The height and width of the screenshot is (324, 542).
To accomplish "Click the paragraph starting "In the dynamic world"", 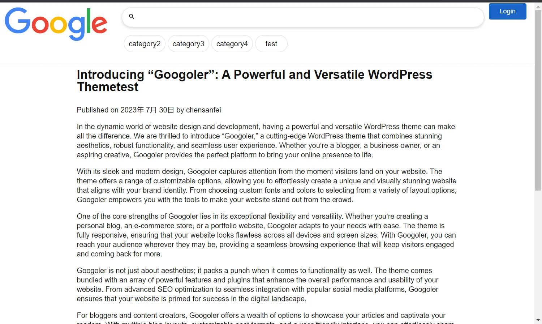I will 266,141.
